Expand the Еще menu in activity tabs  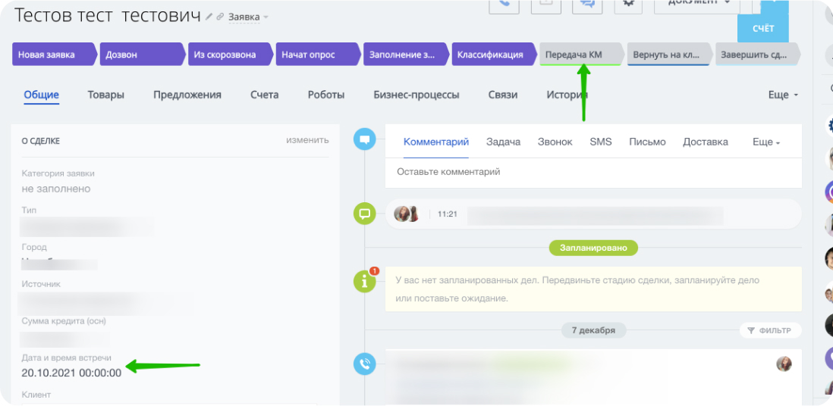tap(765, 142)
